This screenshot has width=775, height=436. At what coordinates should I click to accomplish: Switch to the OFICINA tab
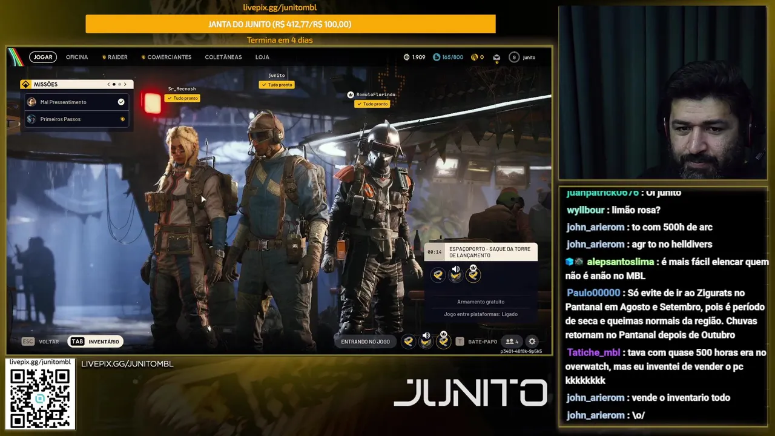point(77,57)
